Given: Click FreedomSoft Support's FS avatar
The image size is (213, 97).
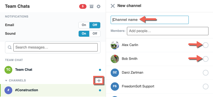Looking at the screenshot, I should point(115,86).
